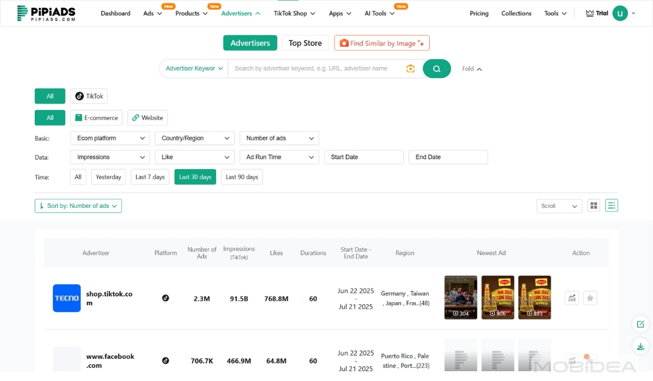The width and height of the screenshot is (653, 381).
Task: Switch to the Top Store tab
Action: pyautogui.click(x=305, y=43)
